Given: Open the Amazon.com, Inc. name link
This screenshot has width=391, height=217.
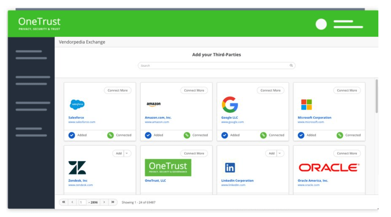Looking at the screenshot, I should [158, 118].
